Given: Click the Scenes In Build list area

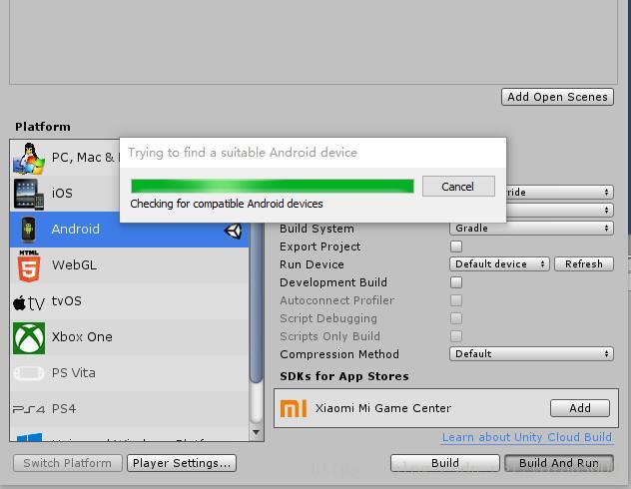Looking at the screenshot, I should point(314,42).
